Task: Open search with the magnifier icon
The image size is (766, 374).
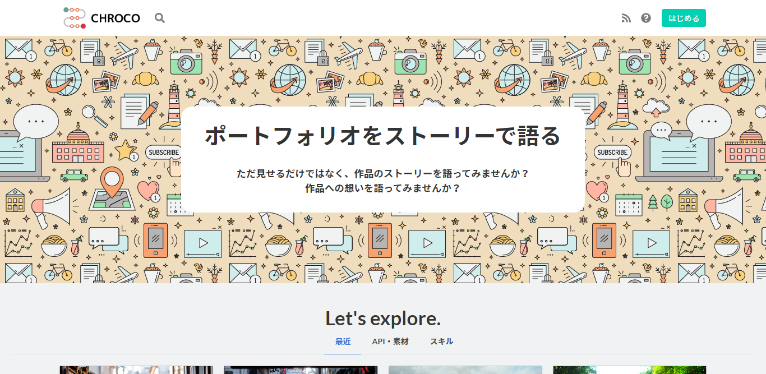Action: coord(160,18)
